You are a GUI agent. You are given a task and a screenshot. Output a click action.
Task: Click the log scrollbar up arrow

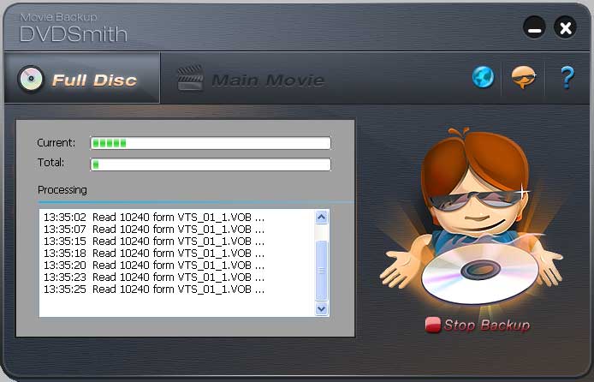(321, 218)
